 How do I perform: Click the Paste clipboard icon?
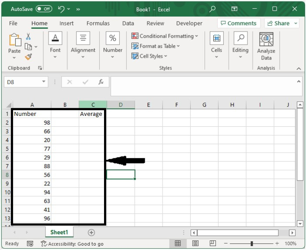coord(15,40)
